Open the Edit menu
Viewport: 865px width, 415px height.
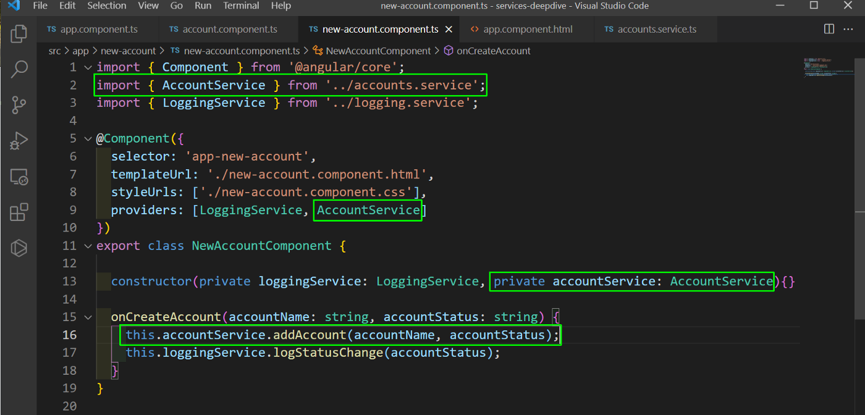coord(67,6)
